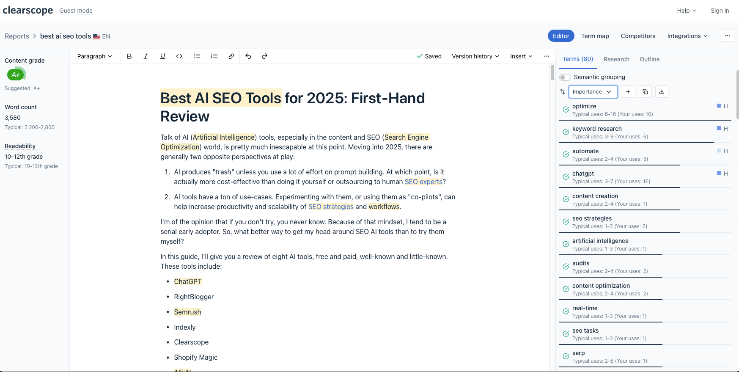Switch to the Research tab

point(616,59)
